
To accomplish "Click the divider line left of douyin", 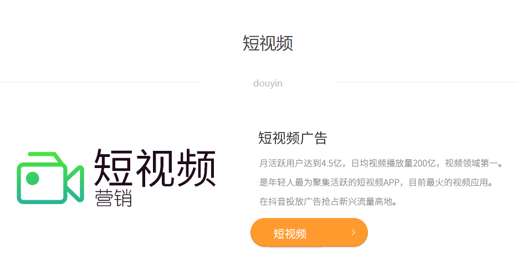I will [x=101, y=82].
